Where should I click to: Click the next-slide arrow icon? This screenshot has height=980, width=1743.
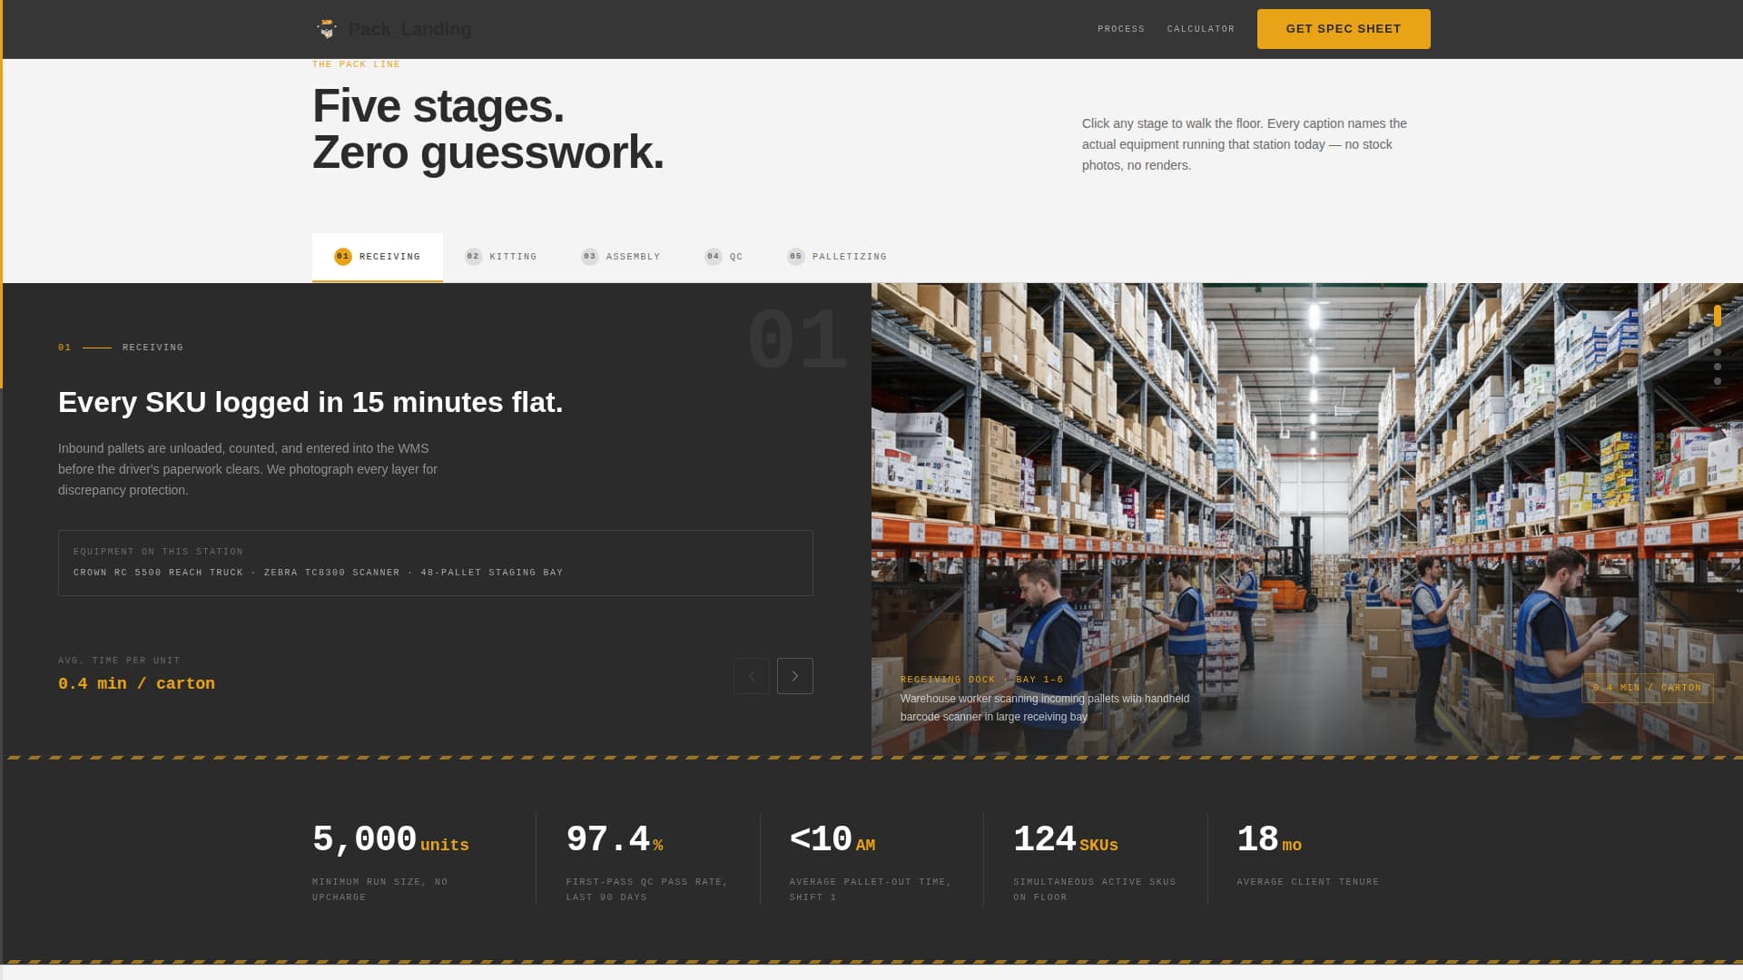pos(794,676)
